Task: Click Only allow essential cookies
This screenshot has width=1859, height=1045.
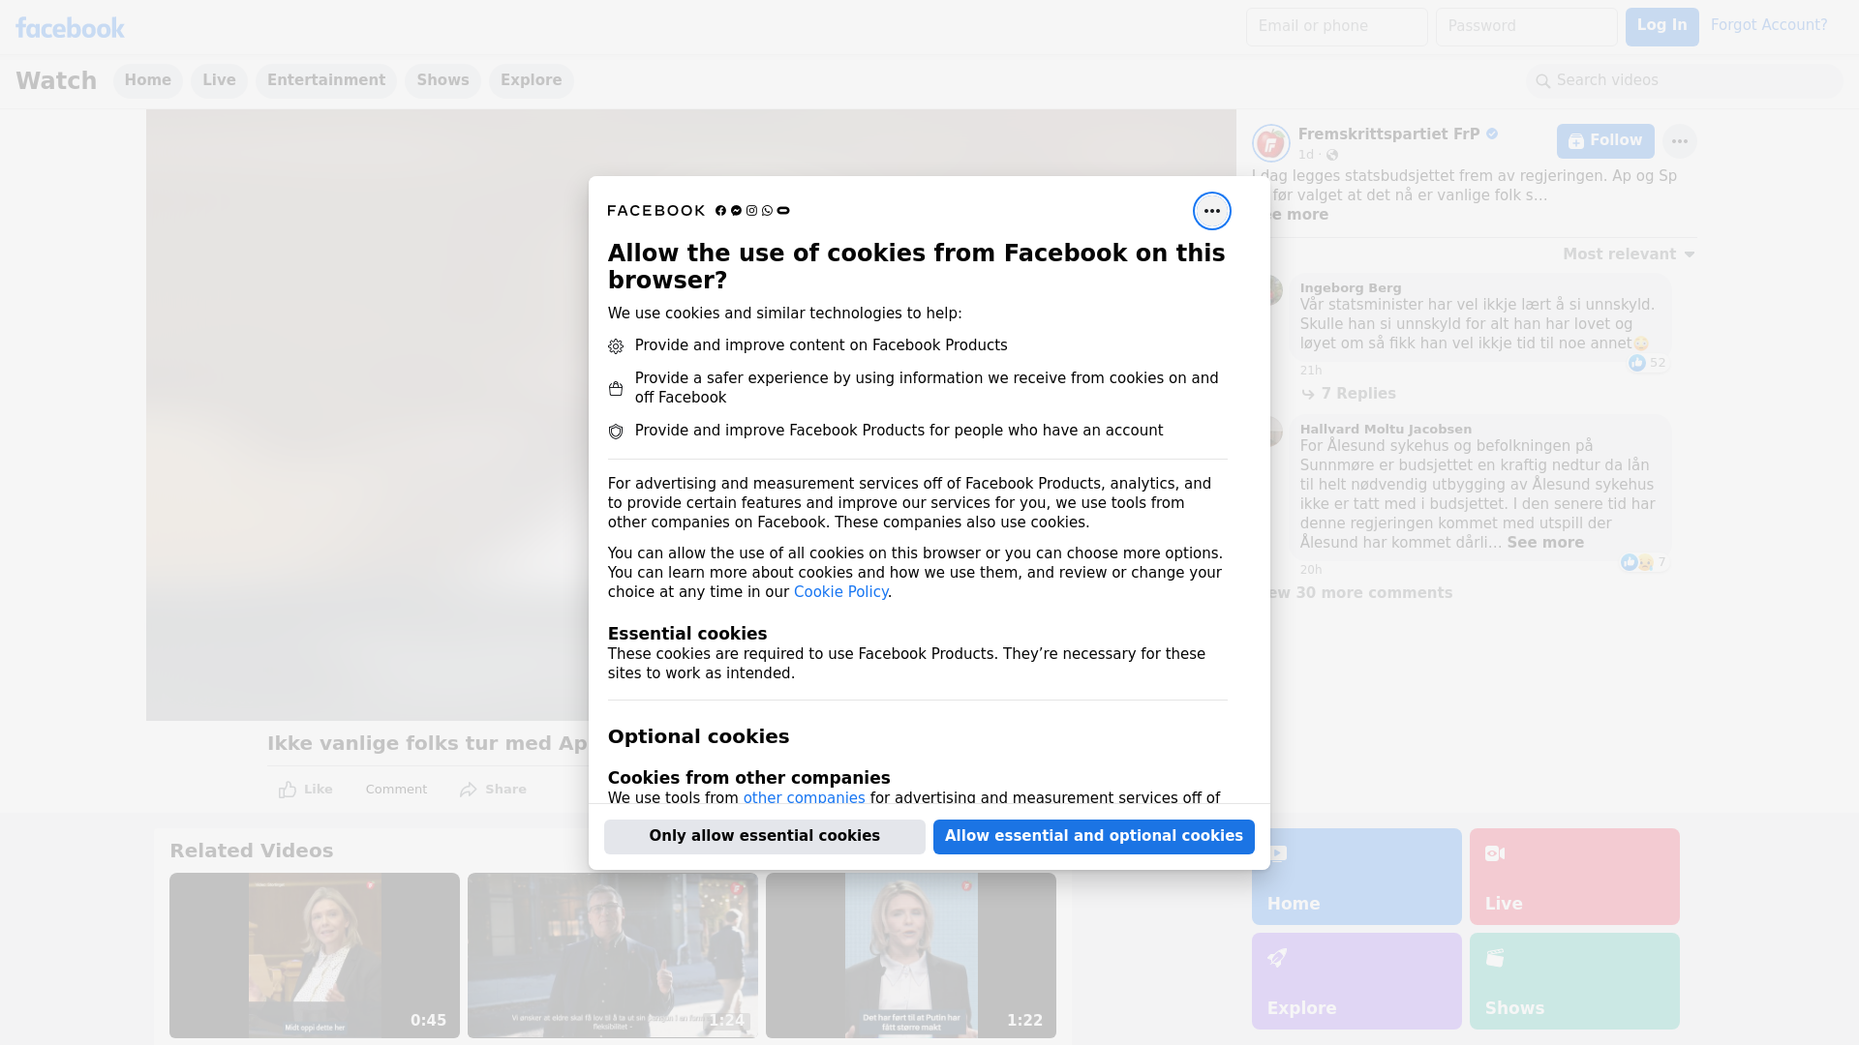Action: (764, 837)
